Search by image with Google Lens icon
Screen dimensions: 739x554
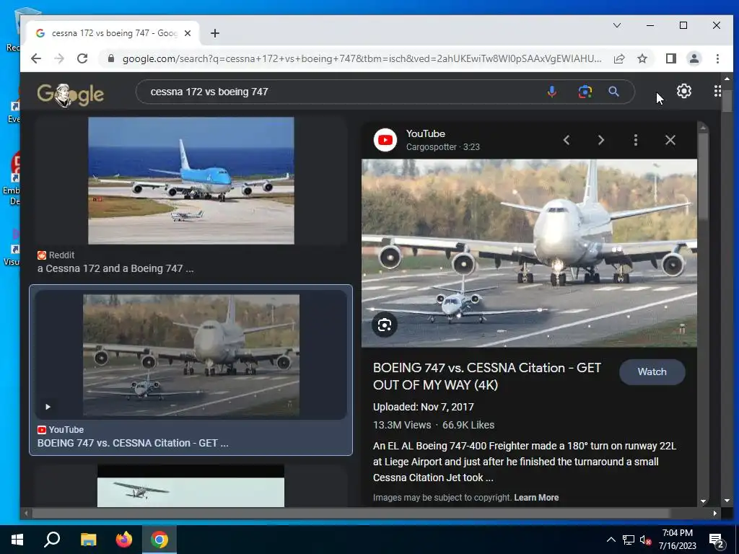(585, 92)
